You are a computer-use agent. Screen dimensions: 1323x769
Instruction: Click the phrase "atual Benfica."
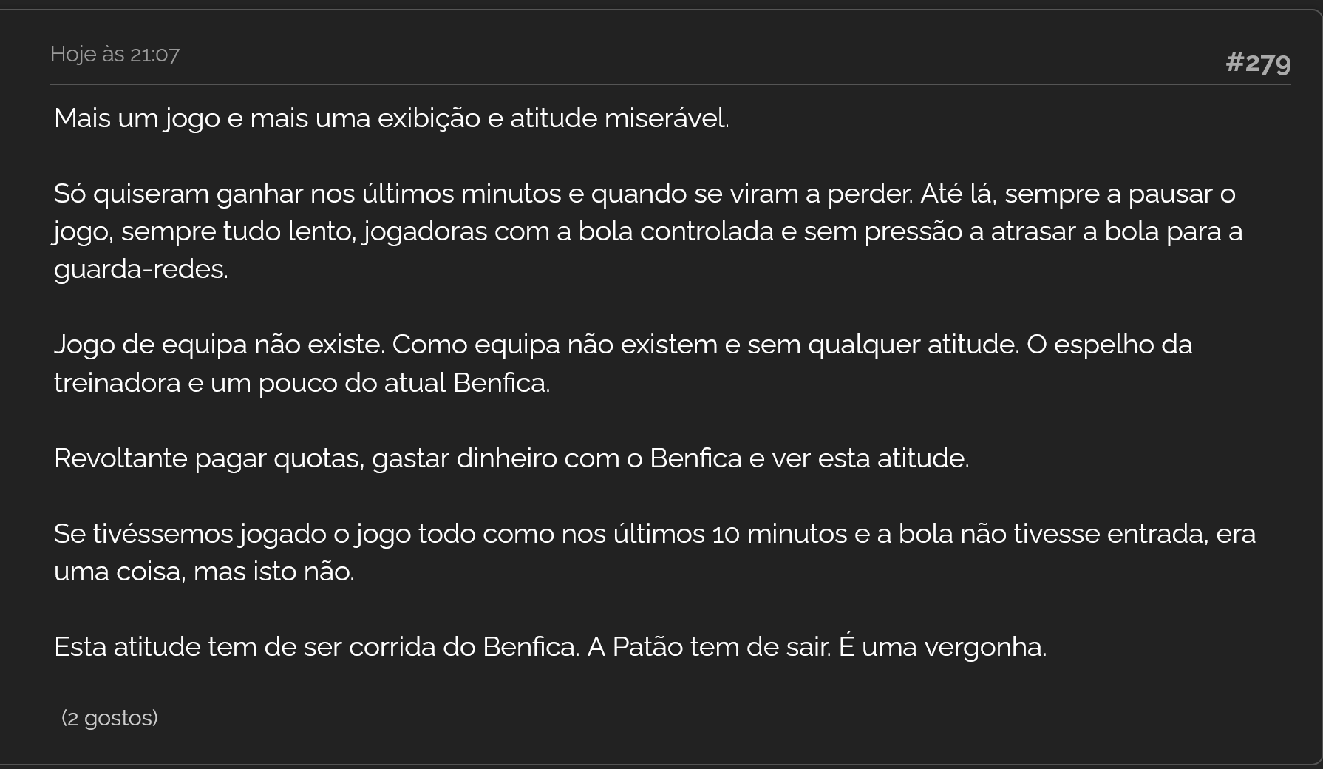[x=467, y=383]
